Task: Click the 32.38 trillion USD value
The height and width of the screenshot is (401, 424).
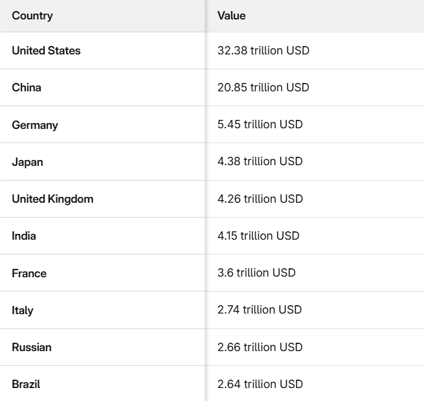Action: [x=263, y=51]
